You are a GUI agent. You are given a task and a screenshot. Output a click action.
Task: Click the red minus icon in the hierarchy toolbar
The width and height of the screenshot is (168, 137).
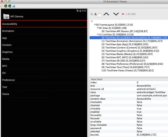pos(123,14)
